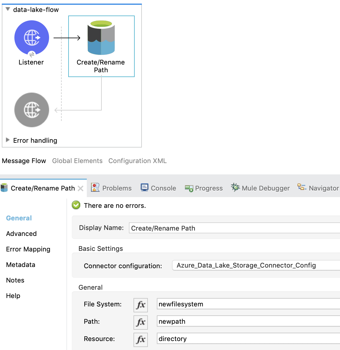Select the Listener component in the flow
The height and width of the screenshot is (350, 340).
point(32,37)
